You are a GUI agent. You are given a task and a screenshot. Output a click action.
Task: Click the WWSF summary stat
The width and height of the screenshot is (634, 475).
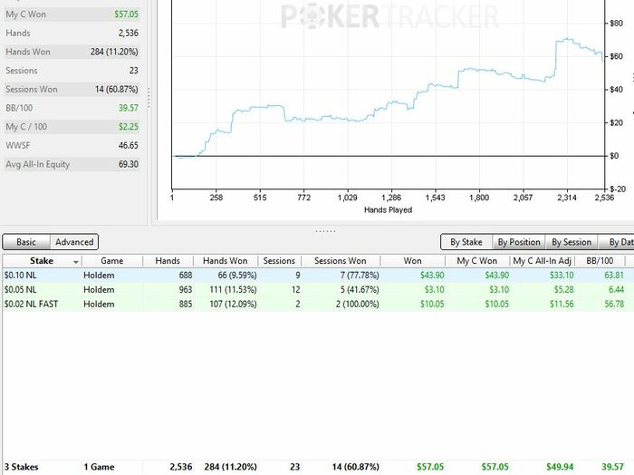(x=72, y=145)
